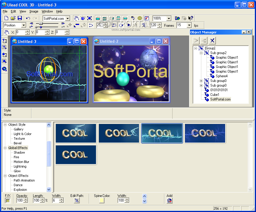
Task: Click the hand icon beside X coordinate
Action: point(6,32)
